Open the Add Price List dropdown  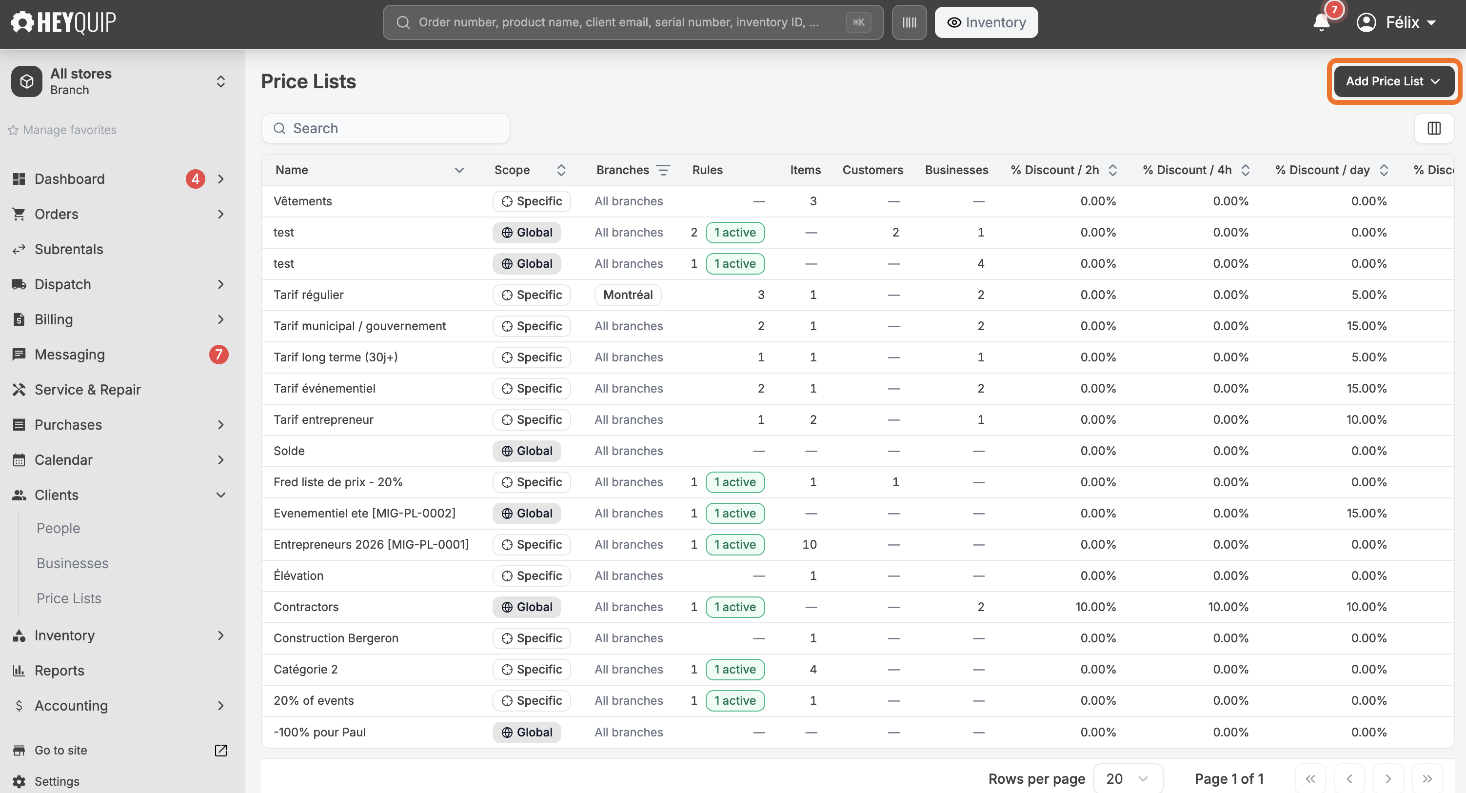point(1394,81)
